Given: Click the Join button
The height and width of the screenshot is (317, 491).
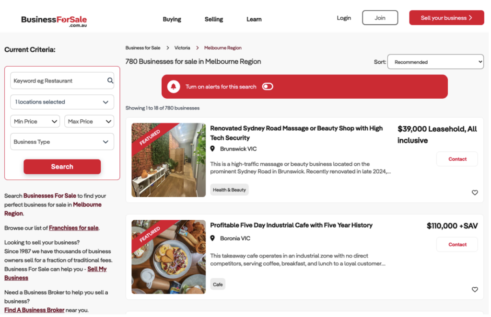Looking at the screenshot, I should click(x=380, y=18).
